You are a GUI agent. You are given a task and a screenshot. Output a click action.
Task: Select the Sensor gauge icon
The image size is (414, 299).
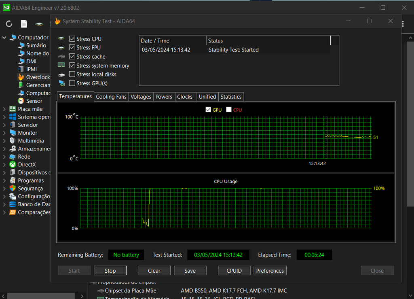pos(21,101)
